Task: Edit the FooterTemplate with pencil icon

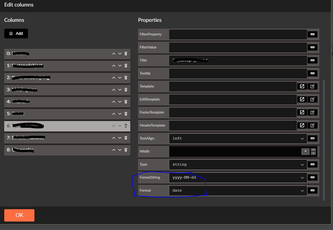Action: (313, 112)
